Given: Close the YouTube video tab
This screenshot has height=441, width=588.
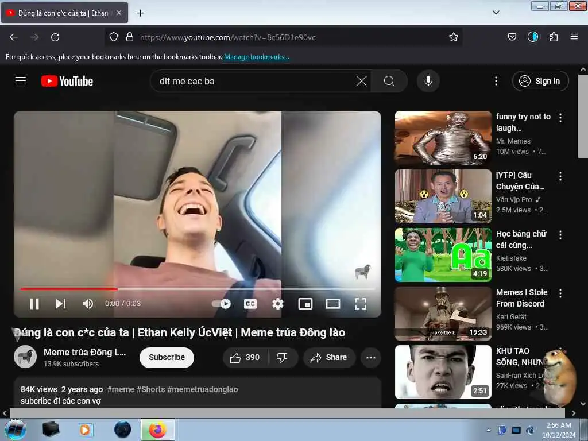Looking at the screenshot, I should pos(118,13).
